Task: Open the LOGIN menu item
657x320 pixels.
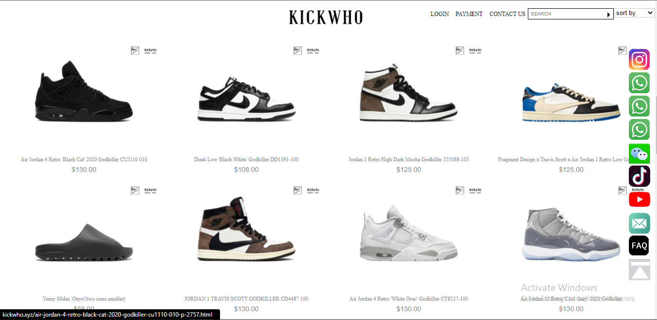Action: click(x=439, y=14)
